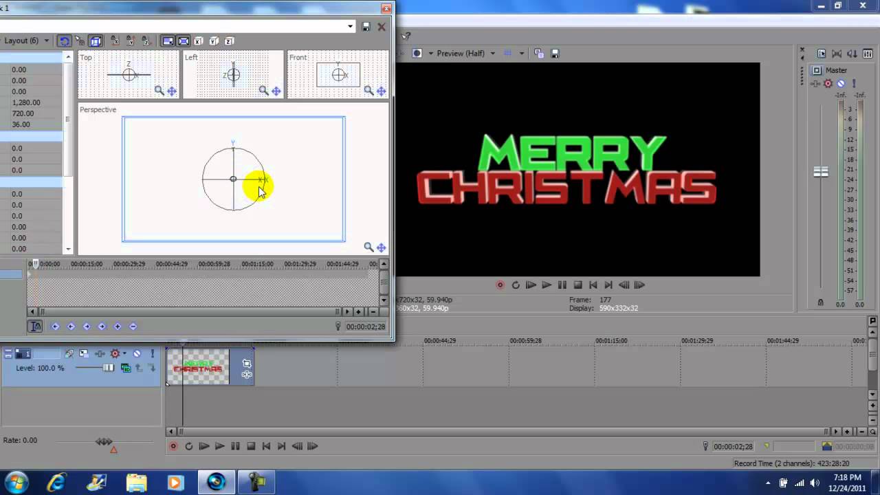Open Master FX gear icon
The height and width of the screenshot is (495, 880).
828,83
